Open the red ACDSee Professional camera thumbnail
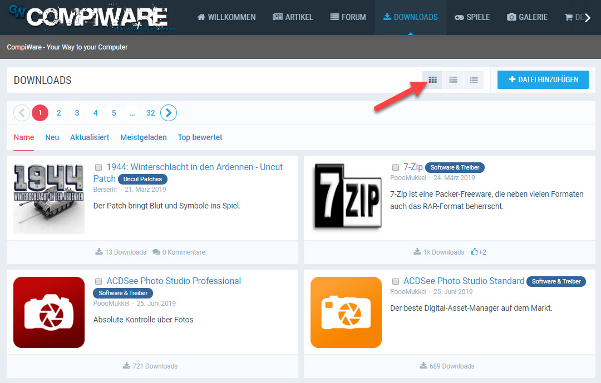Viewport: 601px width, 383px height. point(49,312)
